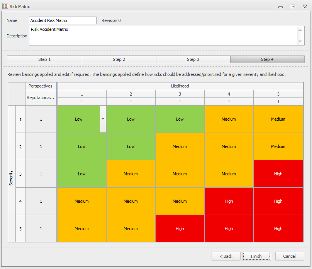Select the Medium cell at severity 2 likelihood 3

click(x=180, y=146)
